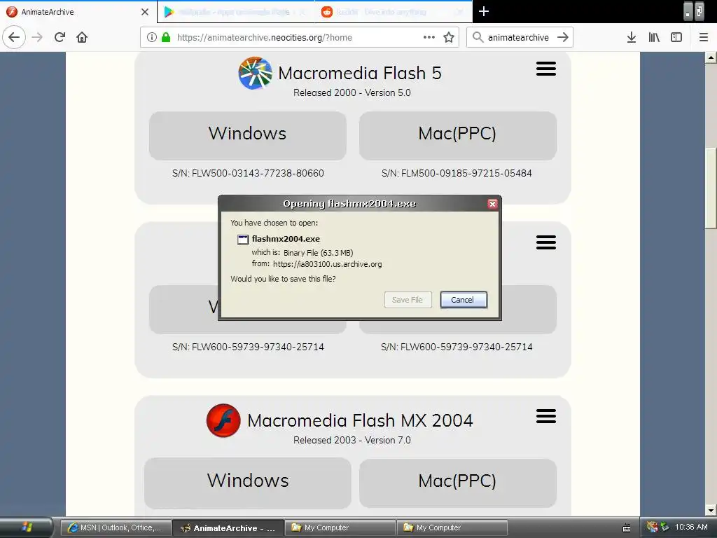Download Flash 5 for Windows
This screenshot has width=717, height=538.
point(247,135)
